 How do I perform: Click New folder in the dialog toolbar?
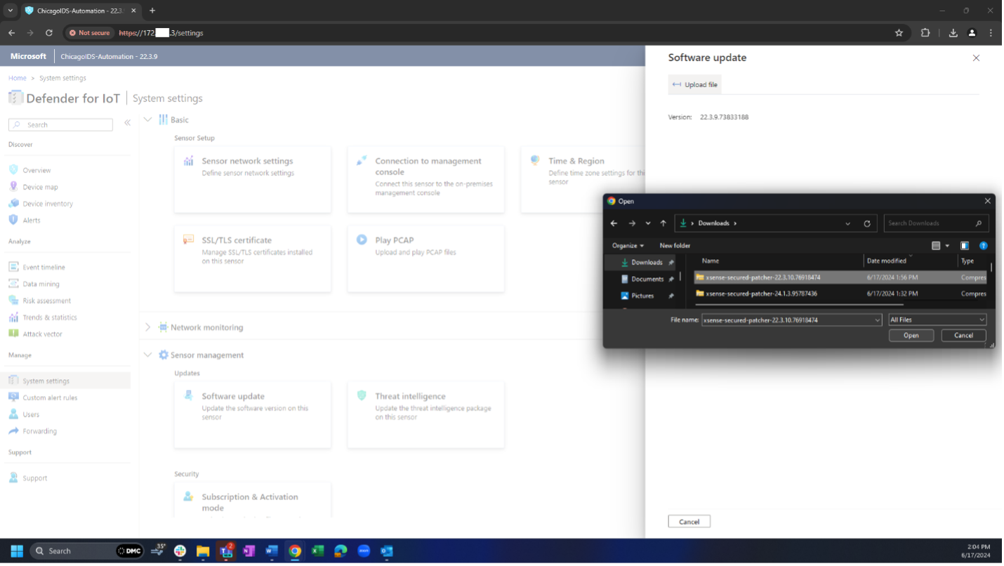[x=675, y=246]
